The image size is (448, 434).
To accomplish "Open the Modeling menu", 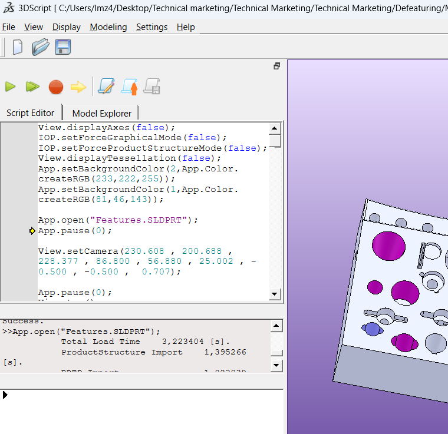I will (108, 27).
